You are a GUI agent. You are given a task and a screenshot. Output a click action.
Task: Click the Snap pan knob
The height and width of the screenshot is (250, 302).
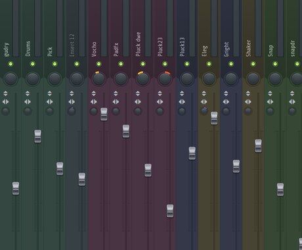(275, 79)
